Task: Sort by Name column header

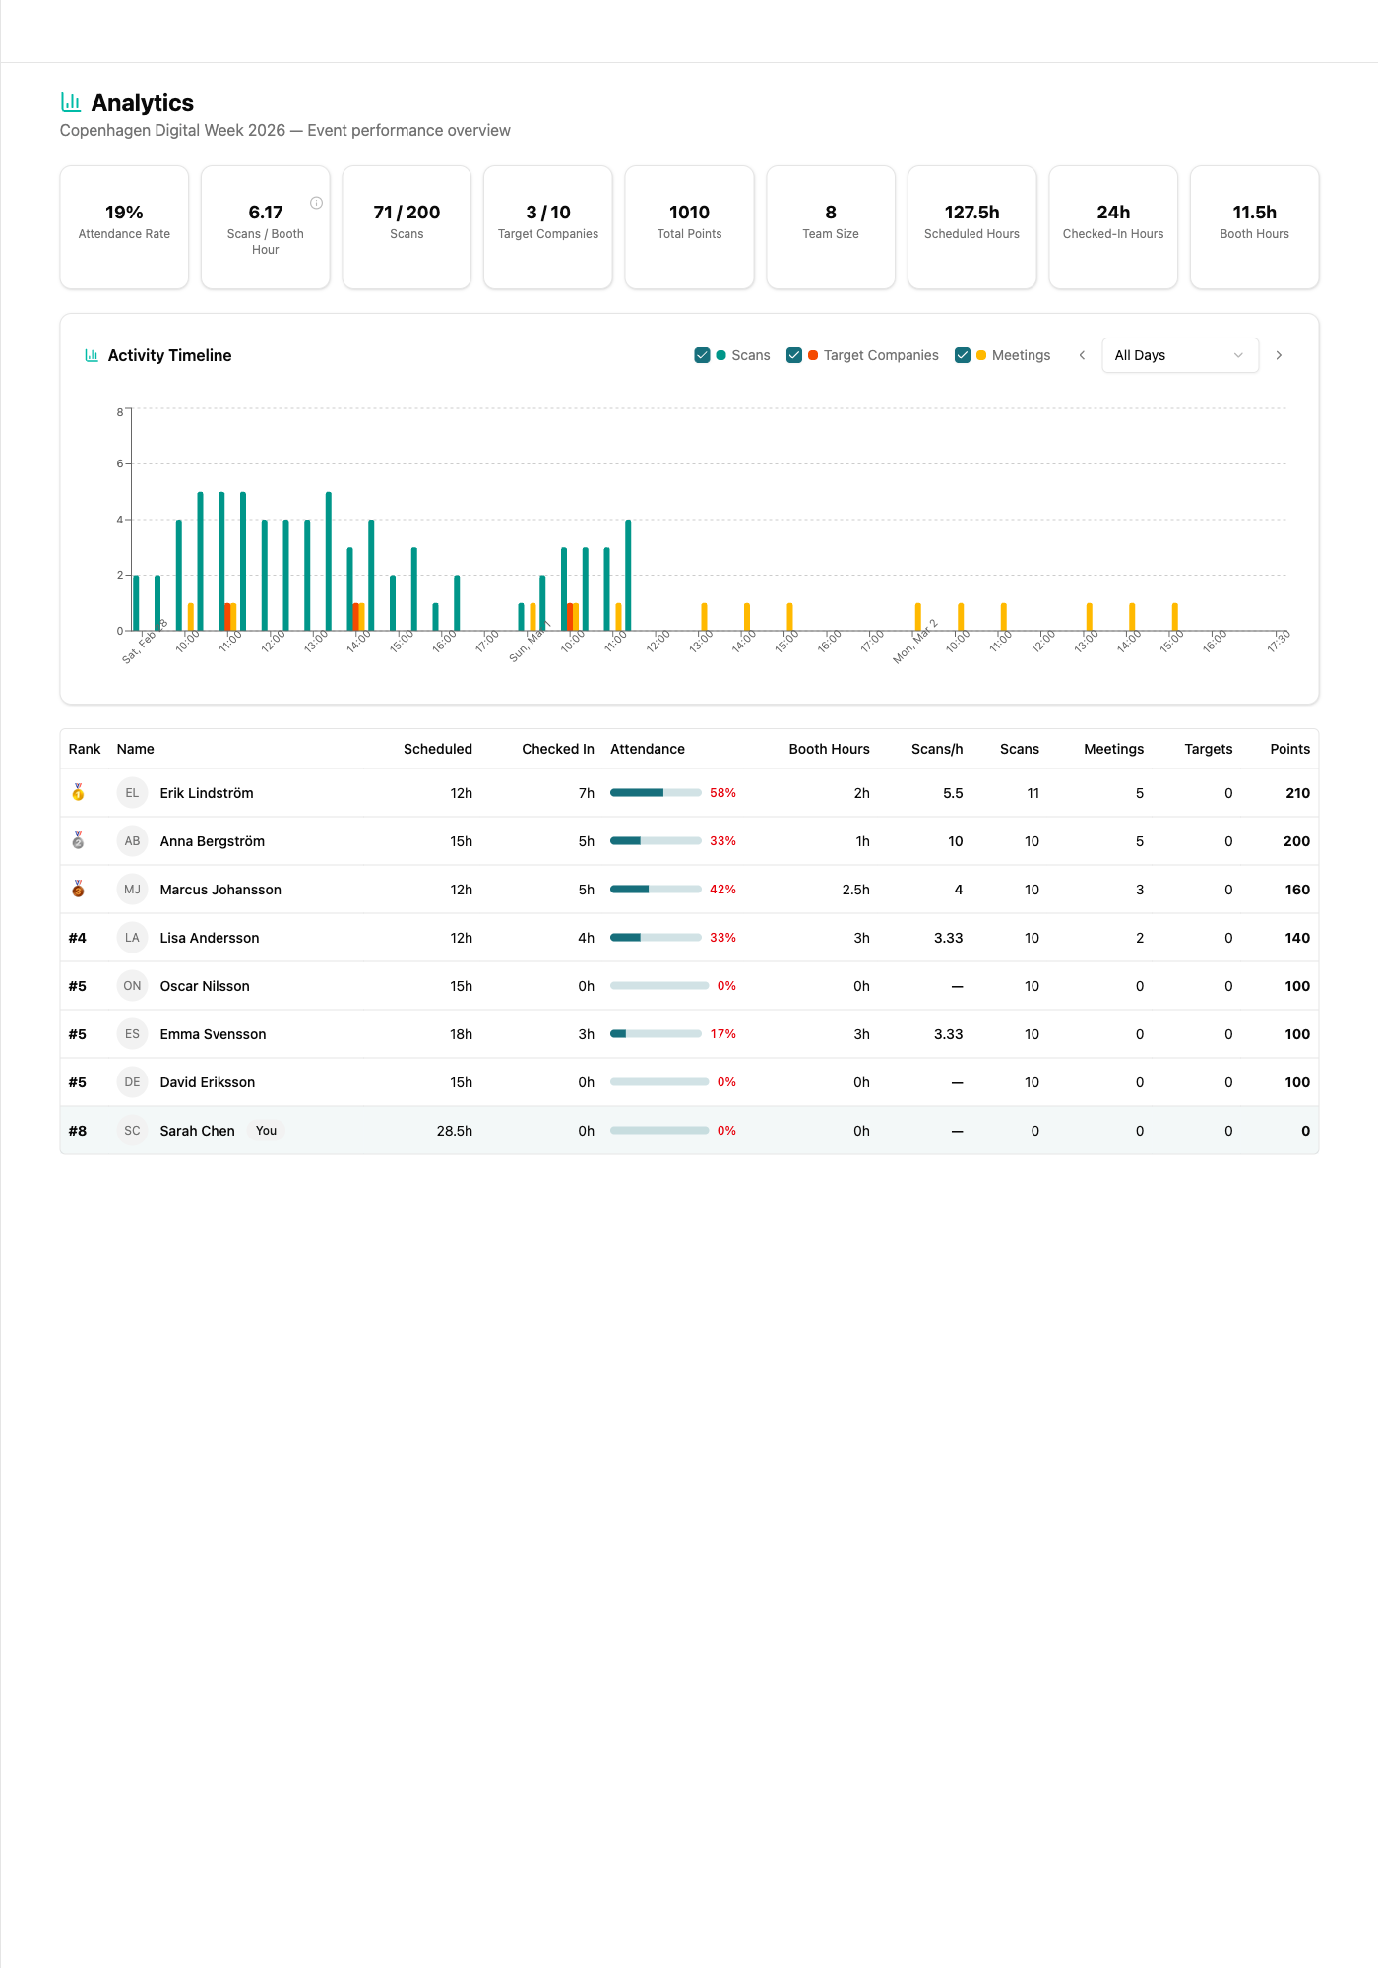Action: pyautogui.click(x=135, y=749)
